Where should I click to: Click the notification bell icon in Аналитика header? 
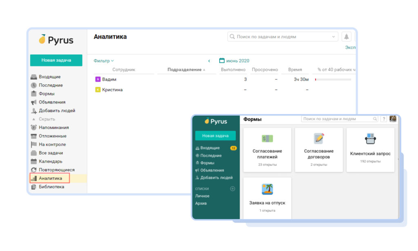tap(346, 37)
